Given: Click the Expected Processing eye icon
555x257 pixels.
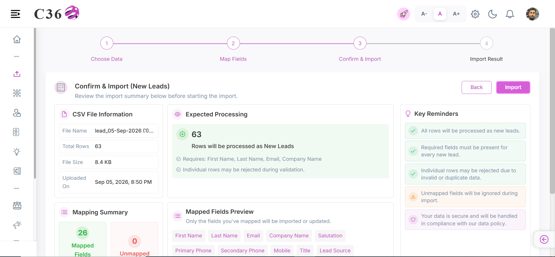Looking at the screenshot, I should click(177, 114).
